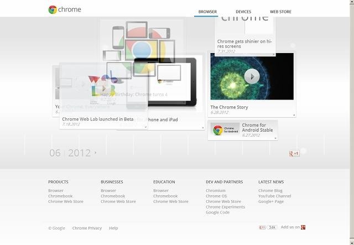This screenshot has height=245, width=354.
Task: Open 'The Chrome Story' card title
Action: tap(229, 107)
